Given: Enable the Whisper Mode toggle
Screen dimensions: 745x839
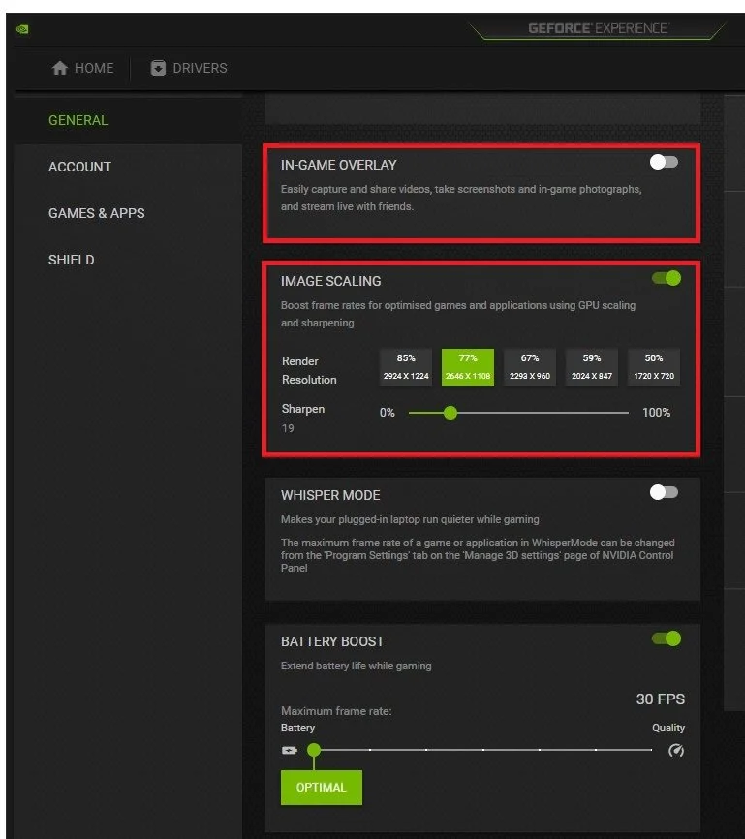Looking at the screenshot, I should click(665, 492).
